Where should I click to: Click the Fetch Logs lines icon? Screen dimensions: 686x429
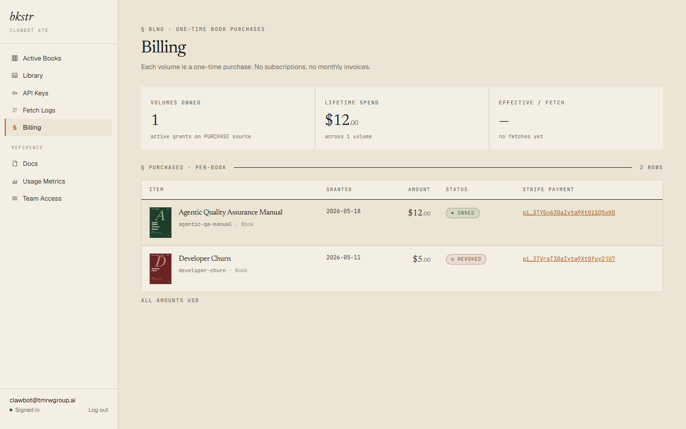click(x=15, y=110)
